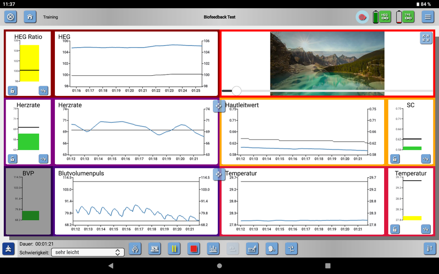Stop the session with the red square
The width and height of the screenshot is (439, 274).
tap(193, 248)
